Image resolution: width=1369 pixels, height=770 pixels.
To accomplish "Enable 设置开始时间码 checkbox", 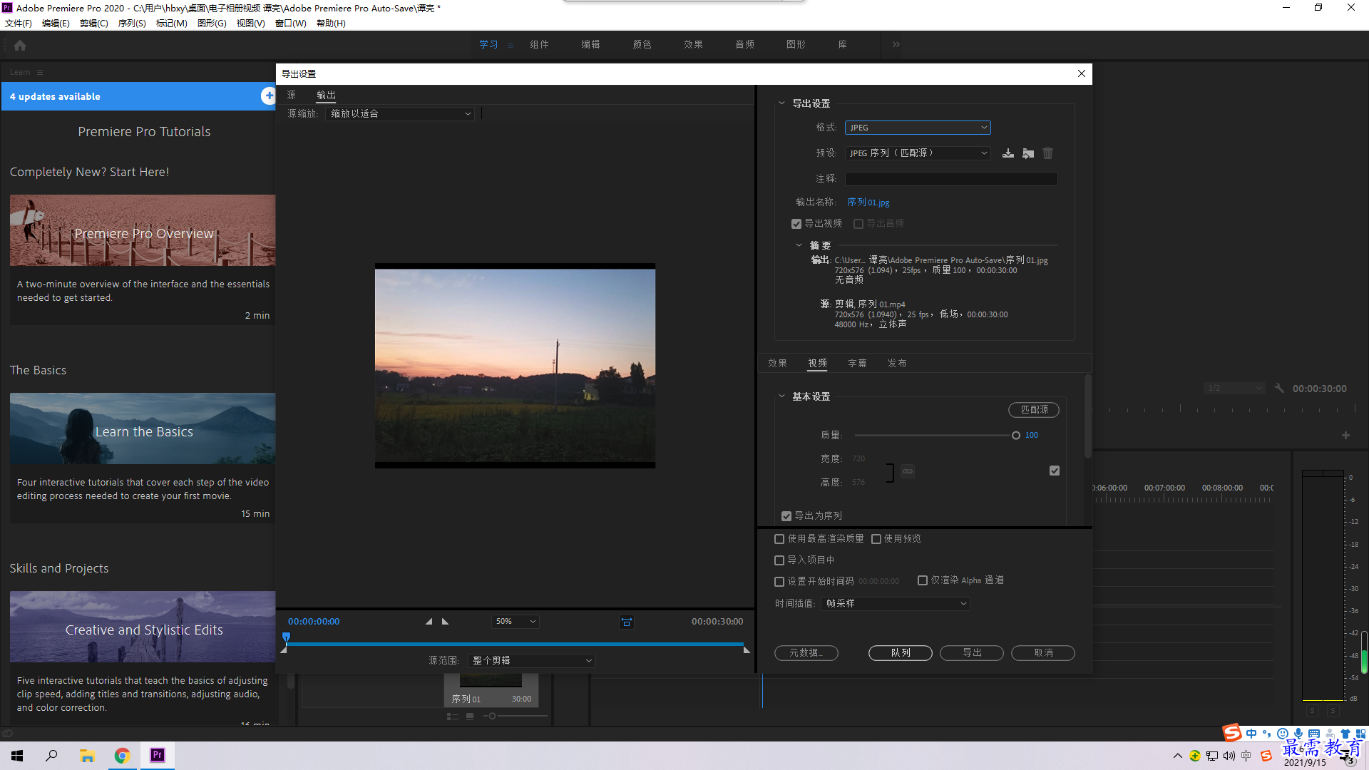I will [x=779, y=582].
